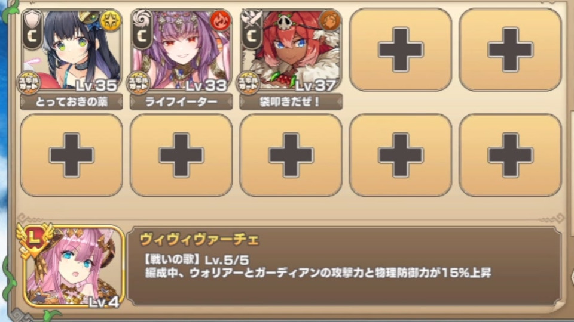Toggle skill auto badge on Lv 35 card
This screenshot has height=322, width=574.
(29, 83)
